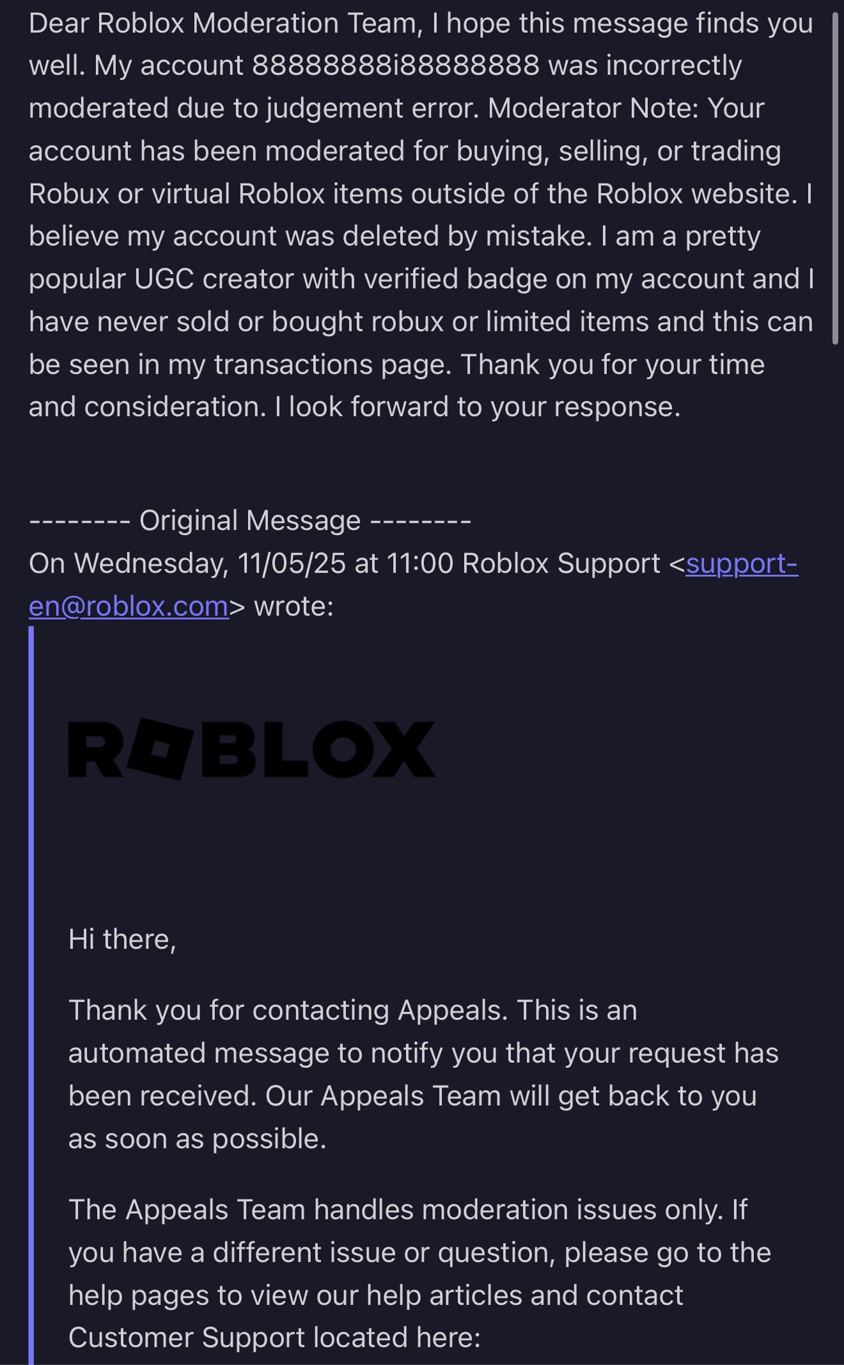The width and height of the screenshot is (844, 1365).
Task: Open the support-en@roblox.com email link
Action: click(740, 564)
